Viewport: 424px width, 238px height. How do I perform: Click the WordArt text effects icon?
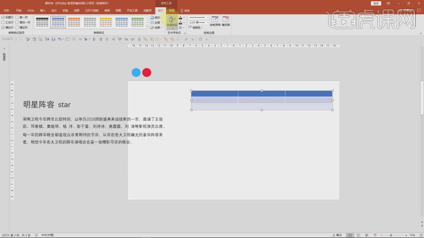[x=180, y=27]
